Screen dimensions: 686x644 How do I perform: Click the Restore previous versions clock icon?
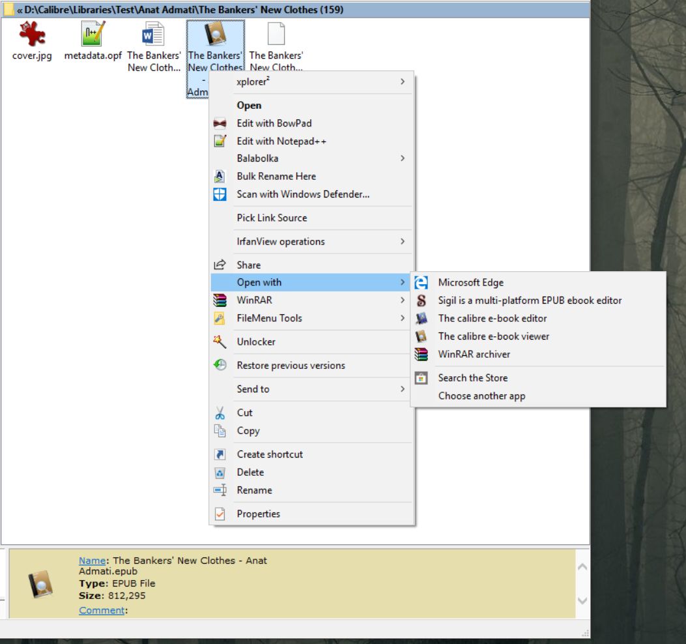(220, 364)
